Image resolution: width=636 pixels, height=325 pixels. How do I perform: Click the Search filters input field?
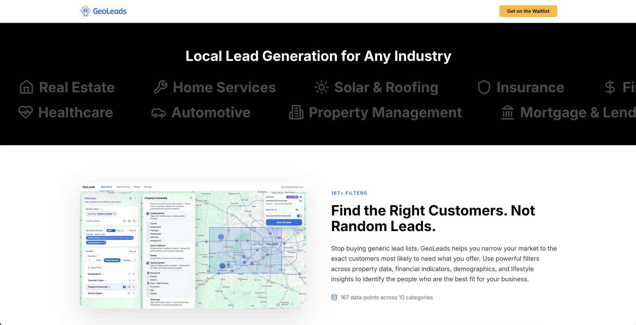point(111,267)
